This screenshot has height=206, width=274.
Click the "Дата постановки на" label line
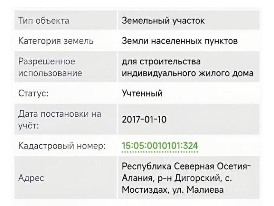coord(60,114)
